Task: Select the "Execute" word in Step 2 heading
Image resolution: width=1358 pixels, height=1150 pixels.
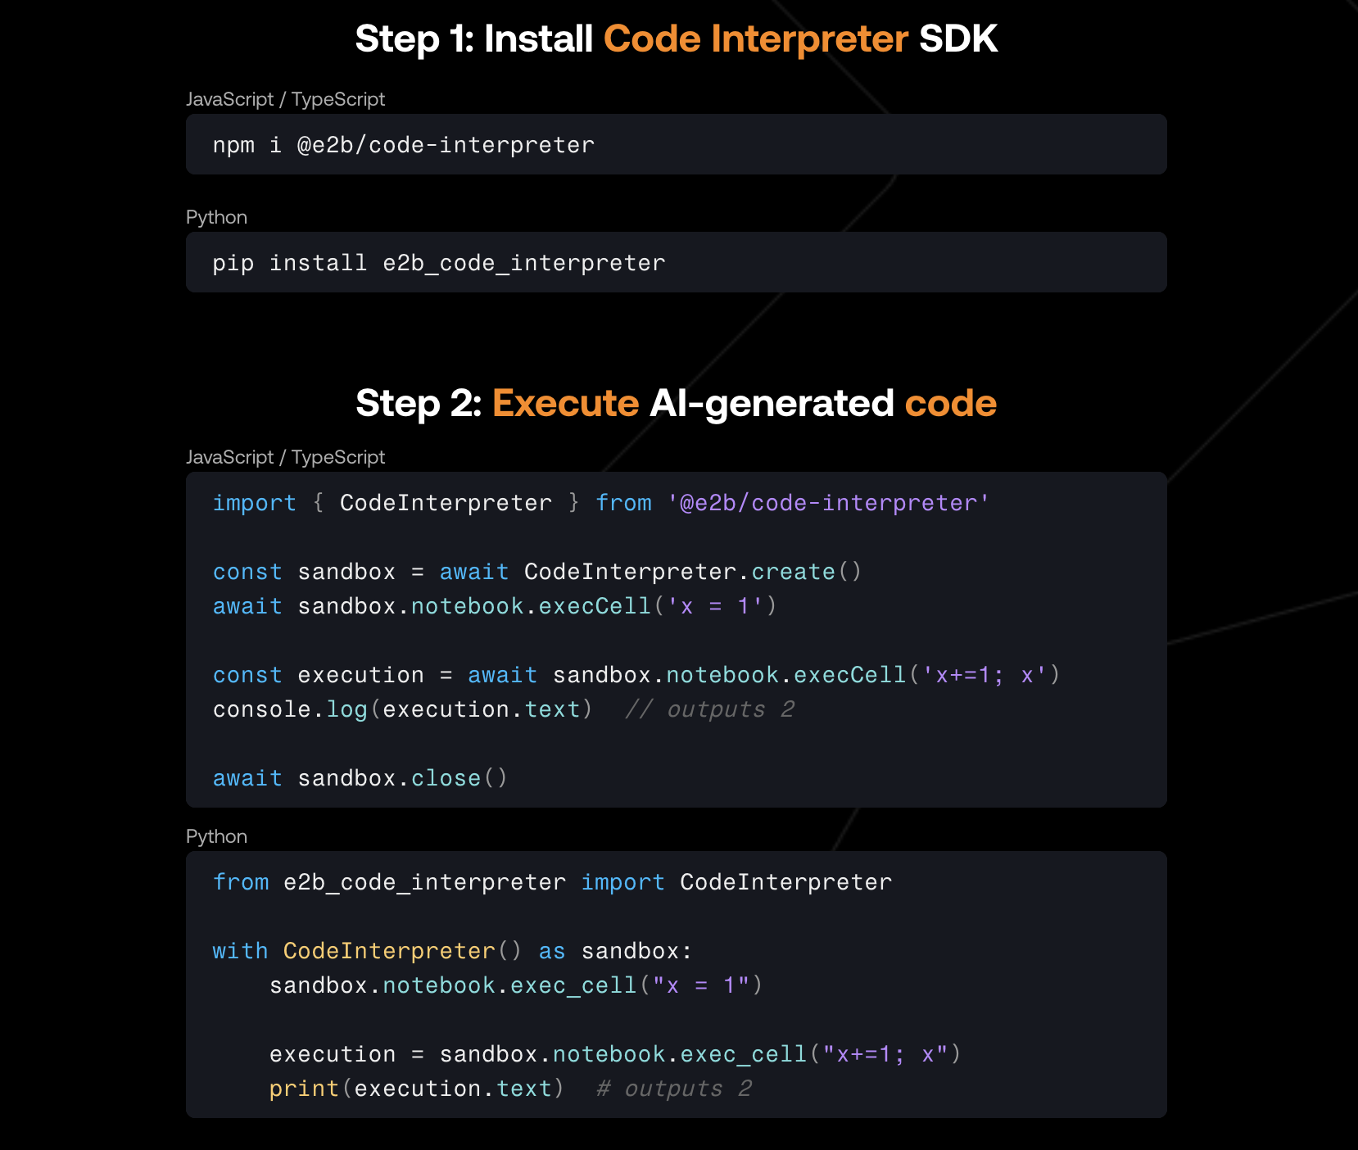Action: pyautogui.click(x=565, y=403)
